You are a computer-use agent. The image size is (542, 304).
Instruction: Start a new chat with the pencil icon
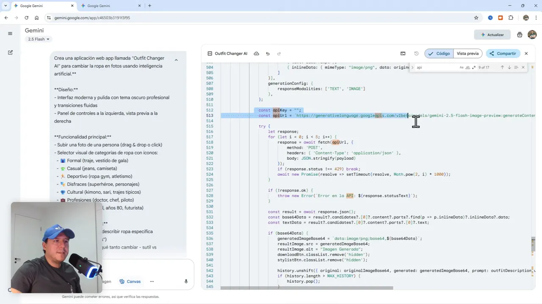coord(10,53)
